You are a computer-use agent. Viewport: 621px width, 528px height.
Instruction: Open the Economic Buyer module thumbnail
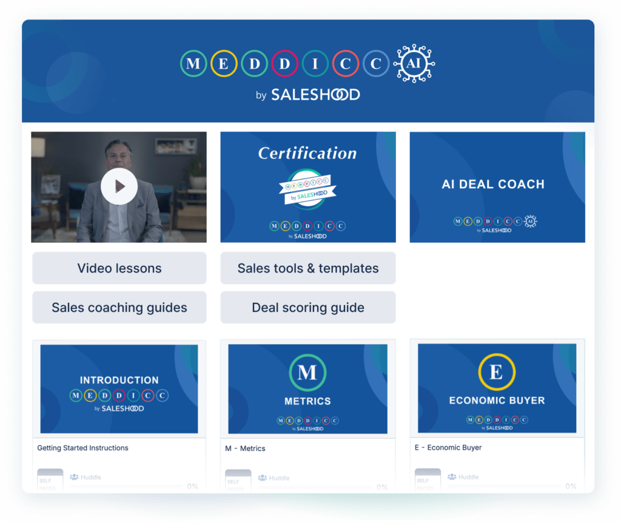[x=497, y=388]
